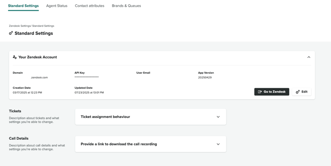
Task: Click the .zendesk.com domain value
Action: (x=39, y=78)
